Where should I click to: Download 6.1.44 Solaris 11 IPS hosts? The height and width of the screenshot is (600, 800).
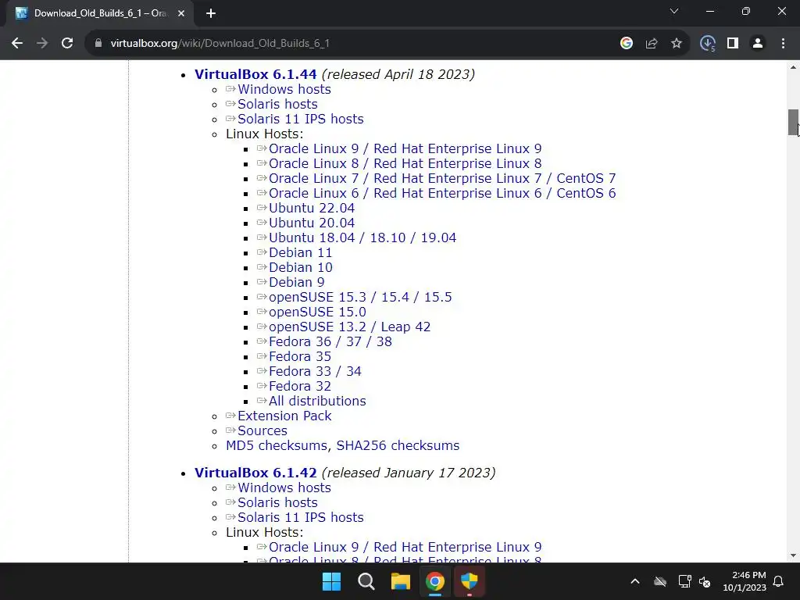tap(301, 119)
